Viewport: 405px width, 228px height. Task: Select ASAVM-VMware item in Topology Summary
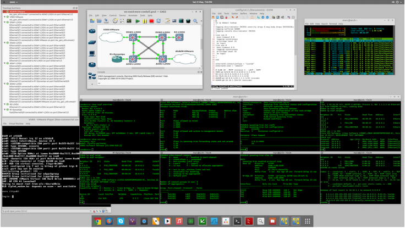[x=18, y=10]
